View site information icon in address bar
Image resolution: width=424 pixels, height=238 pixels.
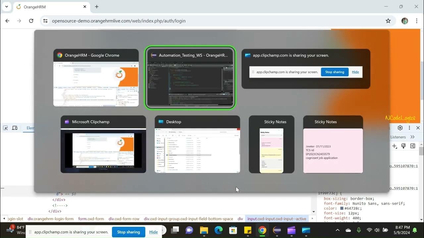click(45, 21)
